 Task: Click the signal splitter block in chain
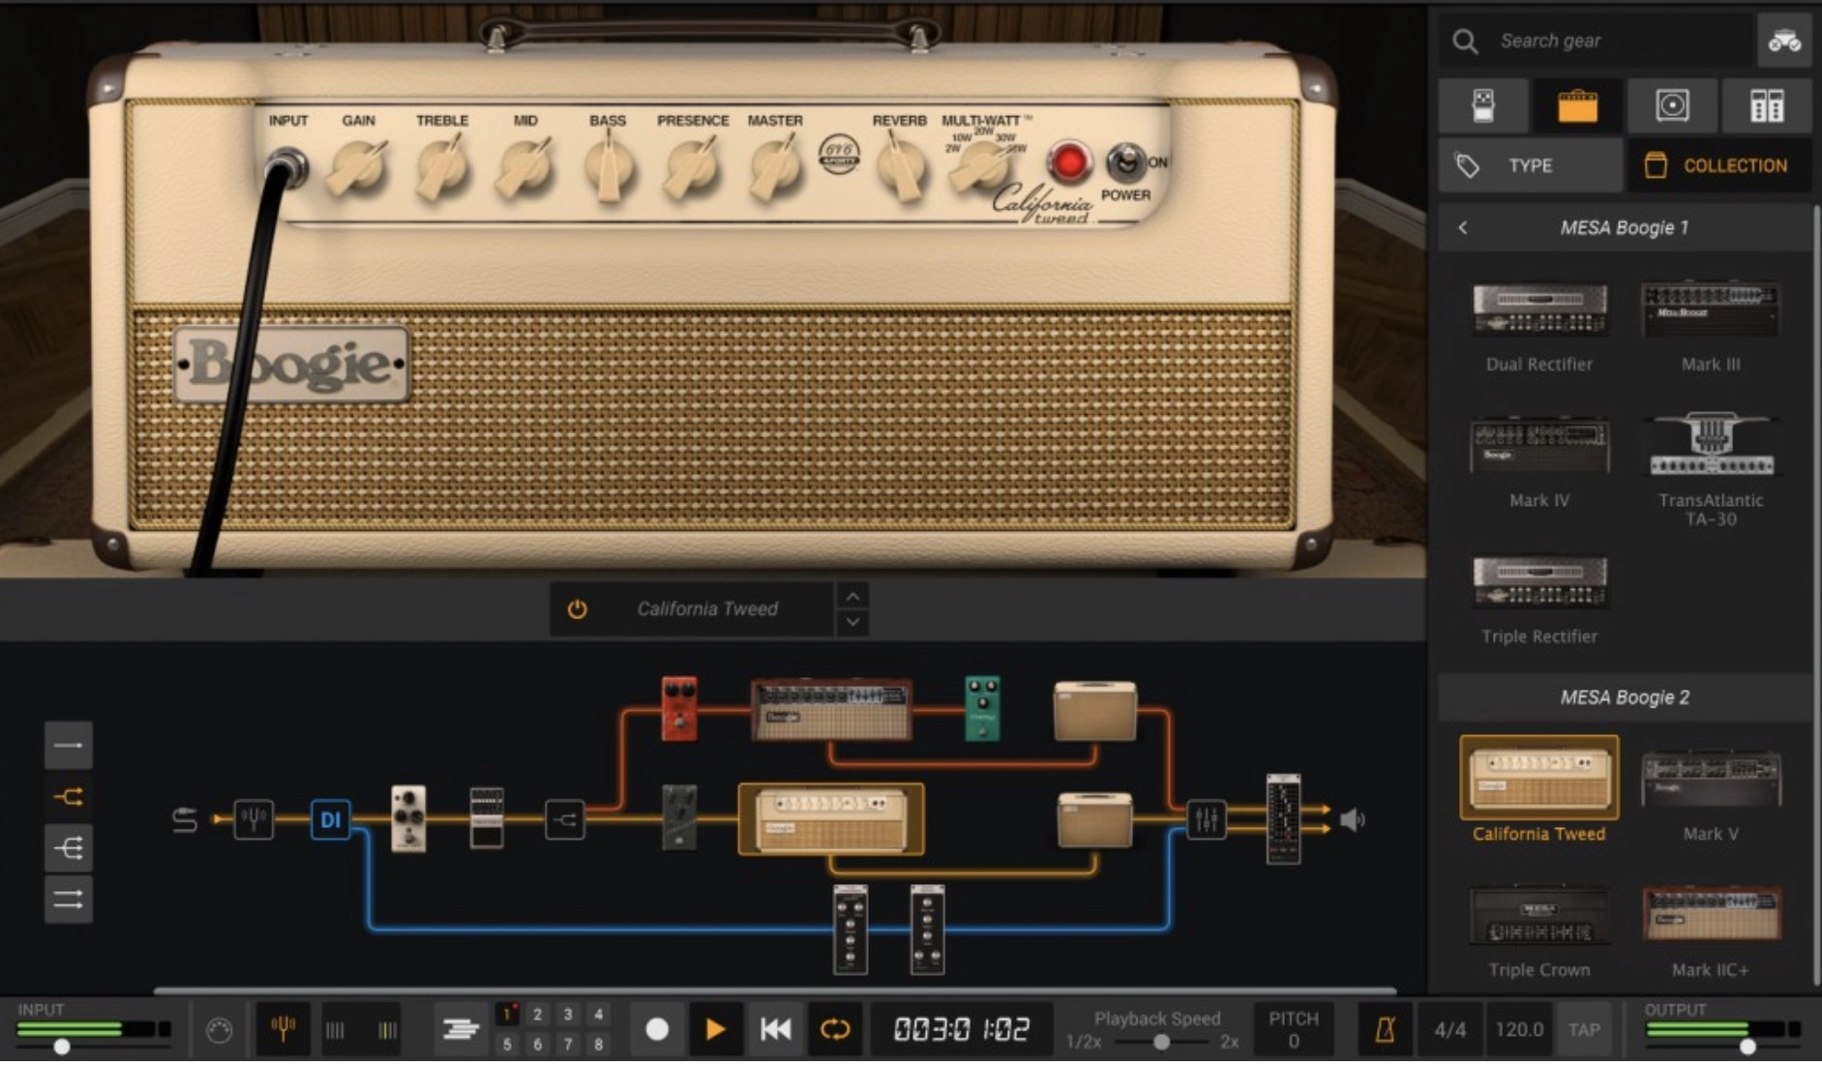tap(565, 820)
